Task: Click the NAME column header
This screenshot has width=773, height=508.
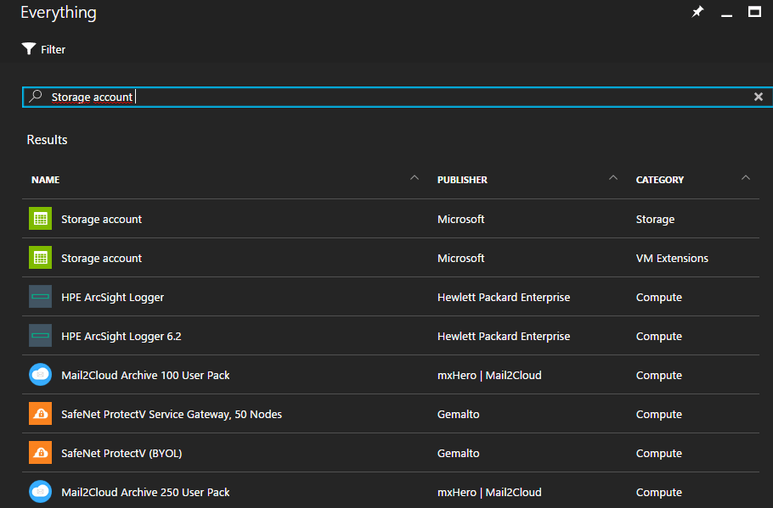Action: (45, 180)
